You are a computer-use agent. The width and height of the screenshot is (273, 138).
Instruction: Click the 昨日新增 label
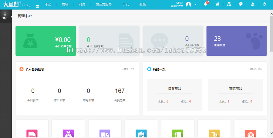59,100
